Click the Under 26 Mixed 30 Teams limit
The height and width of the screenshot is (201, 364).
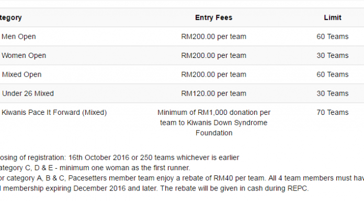click(x=333, y=93)
